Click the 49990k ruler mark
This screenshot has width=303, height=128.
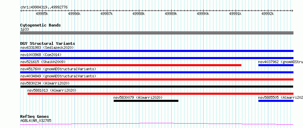click(203, 14)
